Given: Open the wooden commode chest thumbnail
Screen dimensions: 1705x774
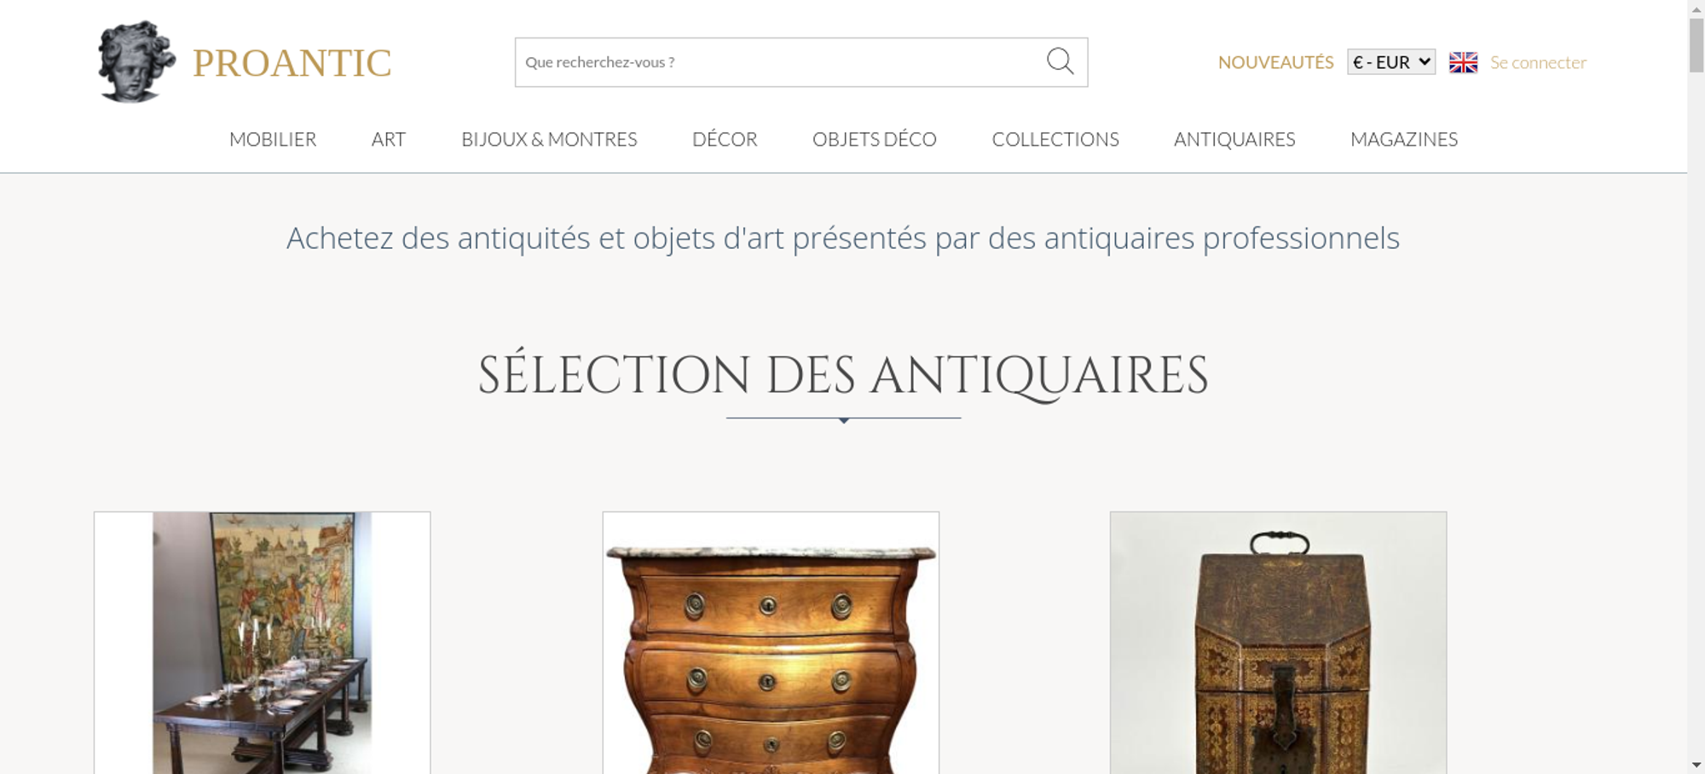Looking at the screenshot, I should [771, 643].
